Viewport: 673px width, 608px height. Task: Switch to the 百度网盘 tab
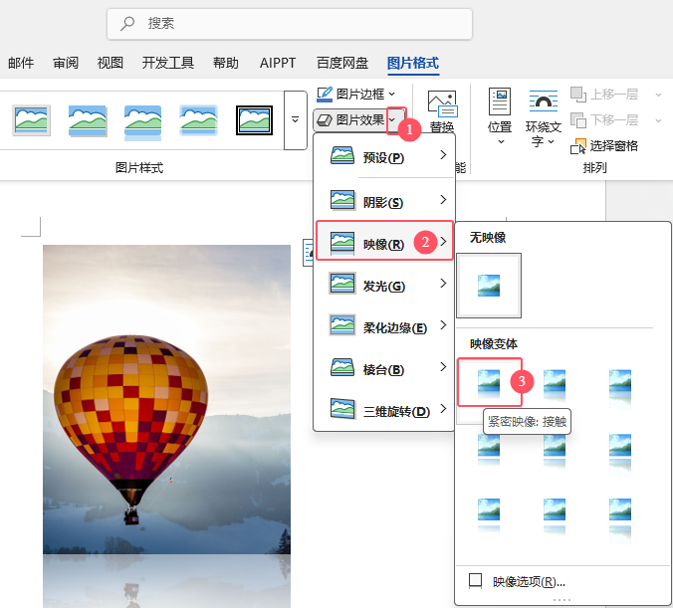[x=342, y=63]
